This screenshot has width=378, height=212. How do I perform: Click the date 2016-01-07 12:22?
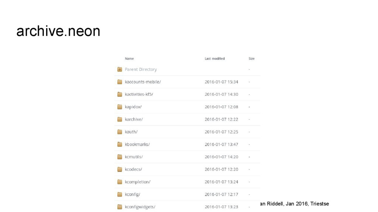point(221,120)
